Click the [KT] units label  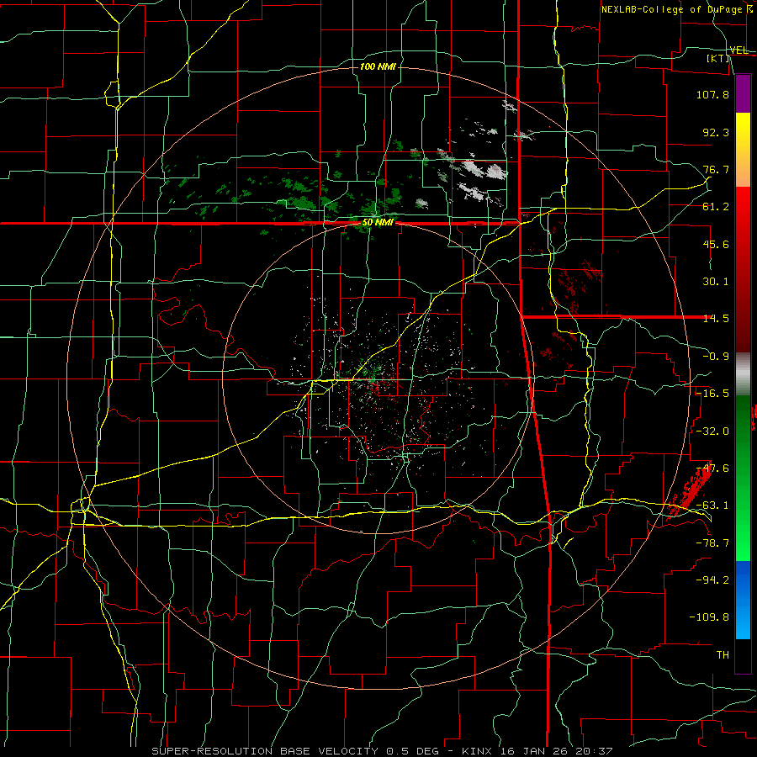tap(718, 58)
